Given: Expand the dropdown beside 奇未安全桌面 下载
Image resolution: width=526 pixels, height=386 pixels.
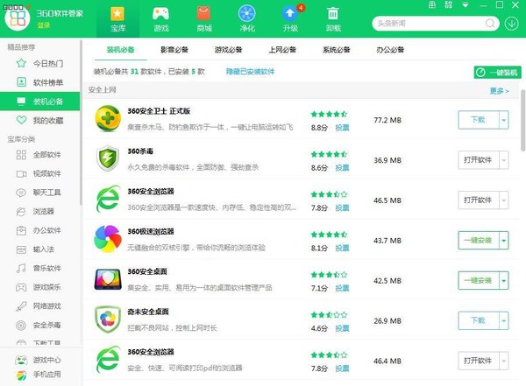Looking at the screenshot, I should click(503, 320).
